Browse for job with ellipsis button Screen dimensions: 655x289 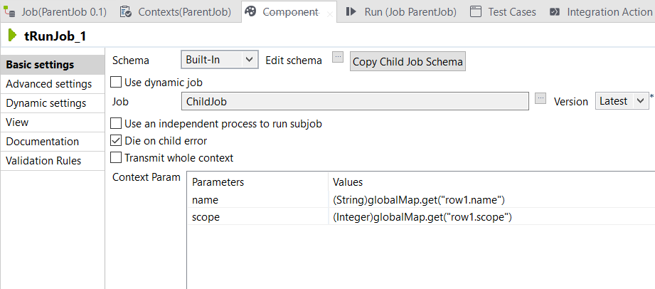(540, 99)
